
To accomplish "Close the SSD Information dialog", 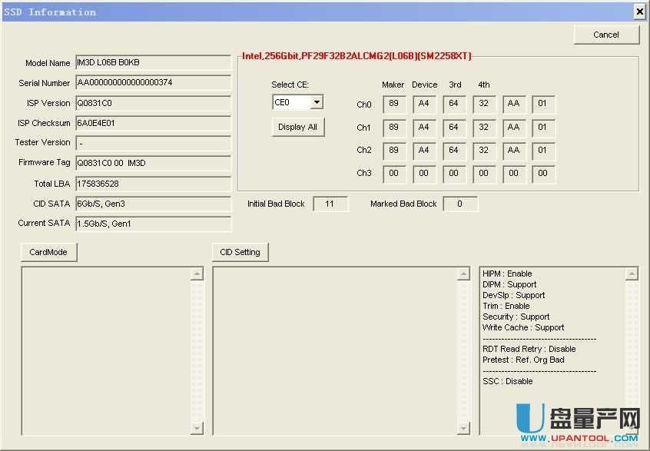I will [638, 12].
